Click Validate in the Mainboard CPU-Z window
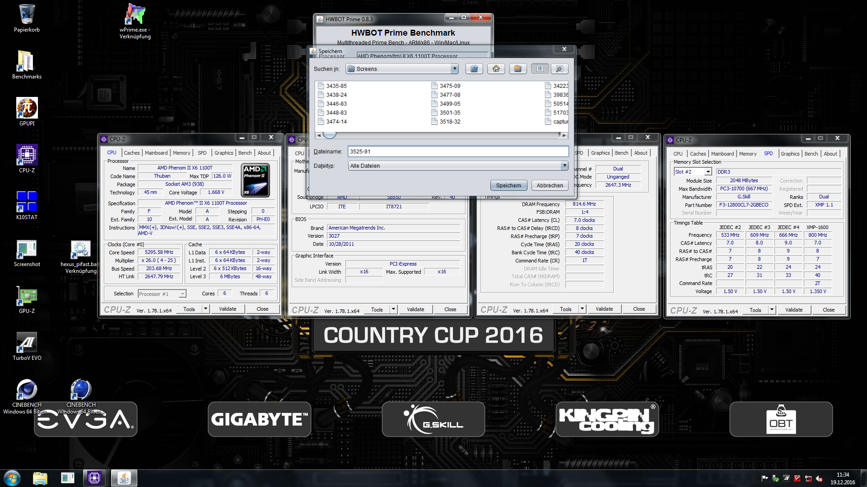867x487 pixels. (415, 309)
